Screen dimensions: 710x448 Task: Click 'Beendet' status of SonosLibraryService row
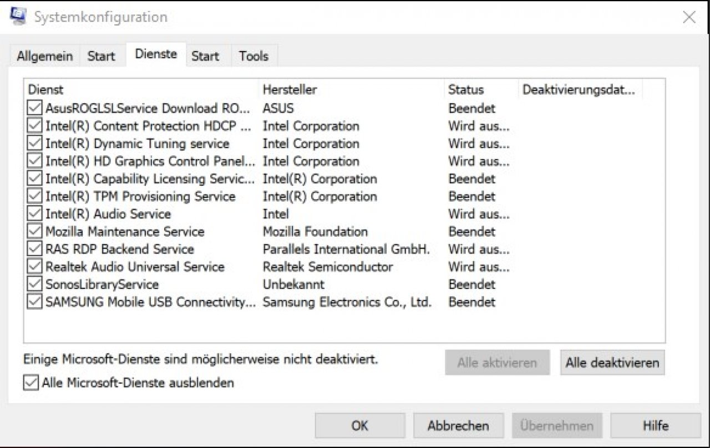pyautogui.click(x=472, y=284)
